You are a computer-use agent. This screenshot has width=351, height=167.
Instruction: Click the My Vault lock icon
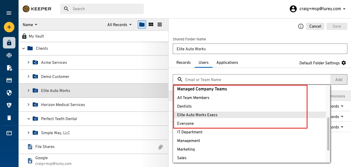click(24, 36)
